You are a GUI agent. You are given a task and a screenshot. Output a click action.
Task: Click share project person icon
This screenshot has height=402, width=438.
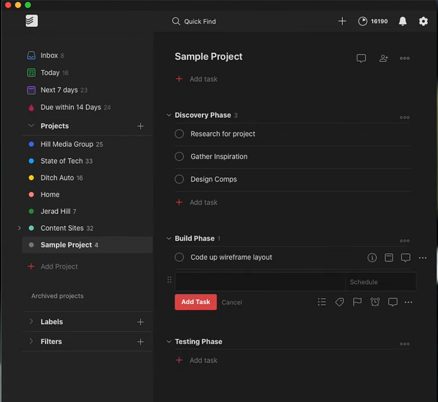click(x=384, y=58)
